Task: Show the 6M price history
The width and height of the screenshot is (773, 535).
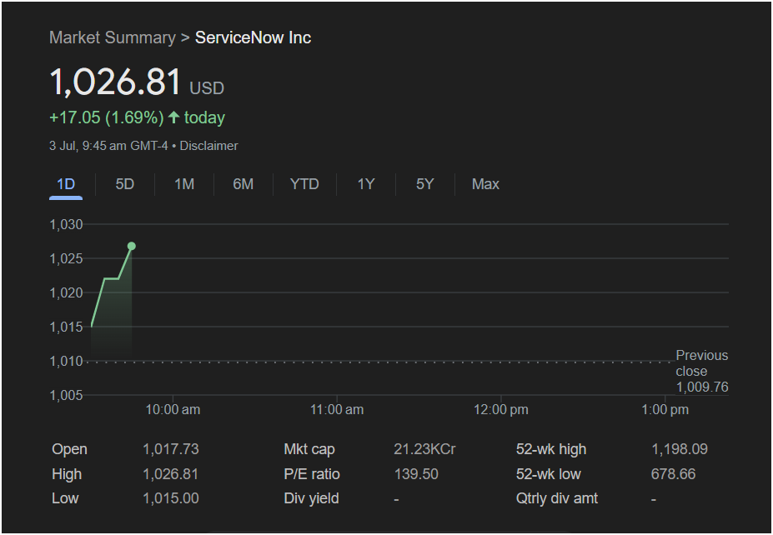Action: click(x=243, y=184)
